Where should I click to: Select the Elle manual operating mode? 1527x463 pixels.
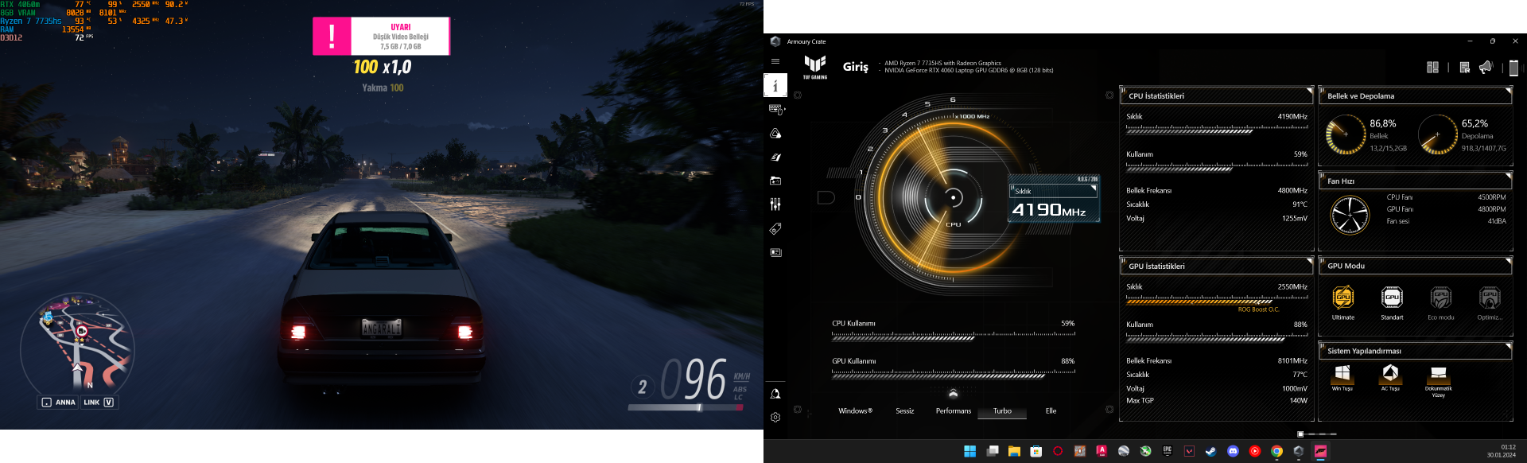[x=1051, y=411]
